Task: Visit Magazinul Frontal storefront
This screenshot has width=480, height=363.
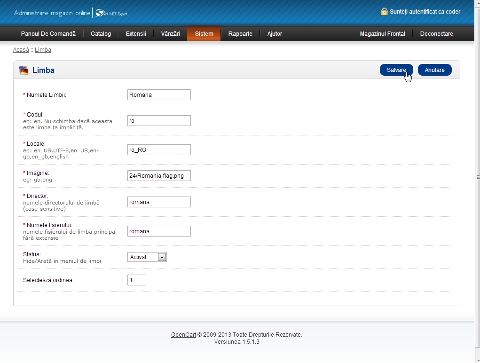Action: click(382, 34)
